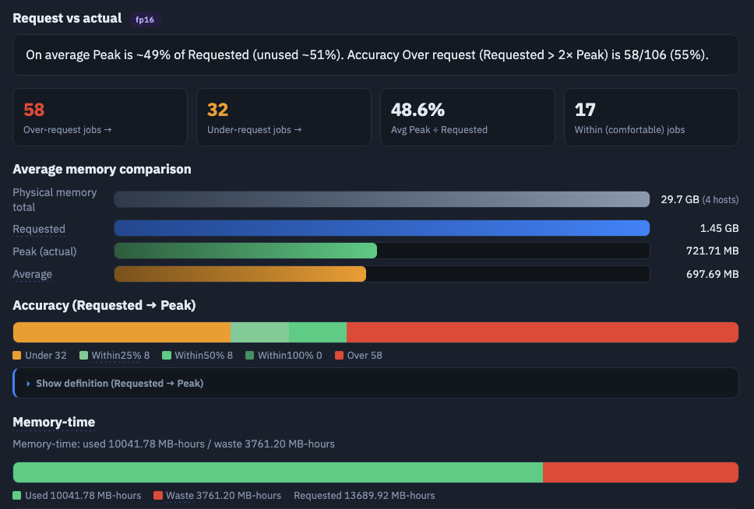Click the Within25% 8 legend item
The width and height of the screenshot is (754, 509).
click(x=115, y=356)
